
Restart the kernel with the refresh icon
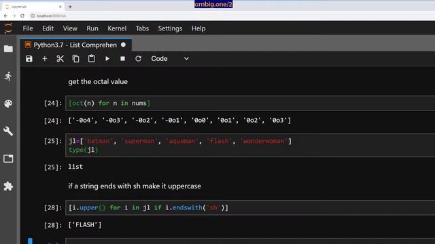[138, 59]
